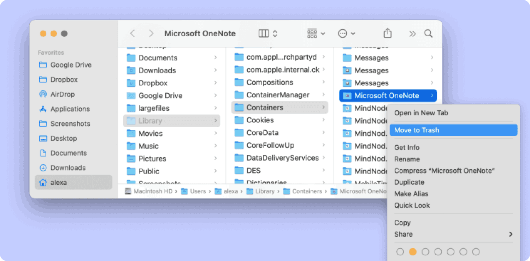The width and height of the screenshot is (530, 261).
Task: Expand chevron beside Movies folder
Action: point(216,133)
